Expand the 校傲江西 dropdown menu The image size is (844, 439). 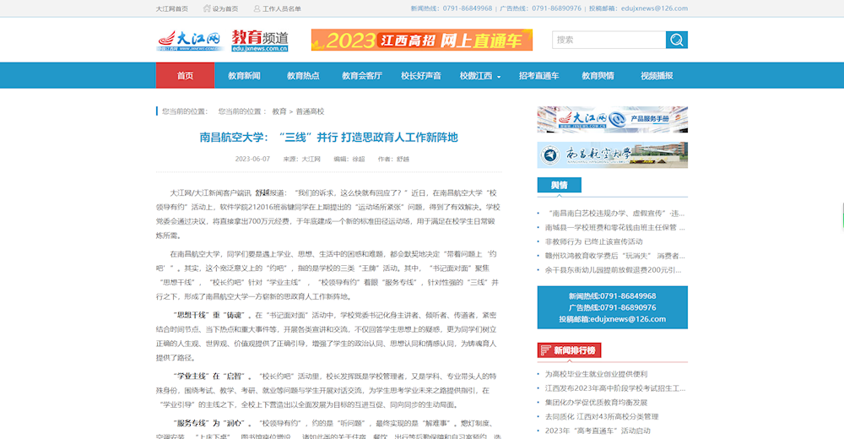coord(480,76)
